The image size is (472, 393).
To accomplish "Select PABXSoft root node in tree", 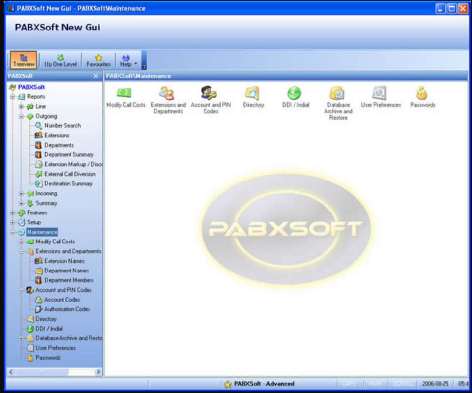I will [x=31, y=87].
